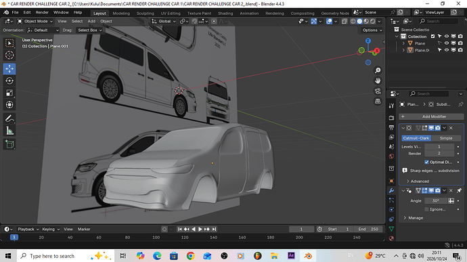
Task: Open the Modifiers wrench tab
Action: (x=392, y=190)
